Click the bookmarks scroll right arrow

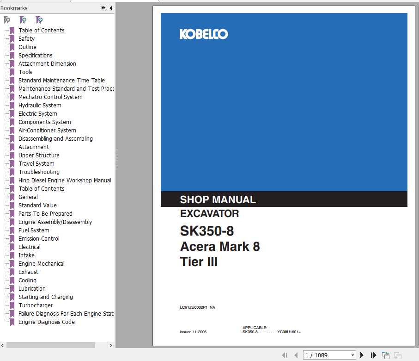click(x=110, y=345)
